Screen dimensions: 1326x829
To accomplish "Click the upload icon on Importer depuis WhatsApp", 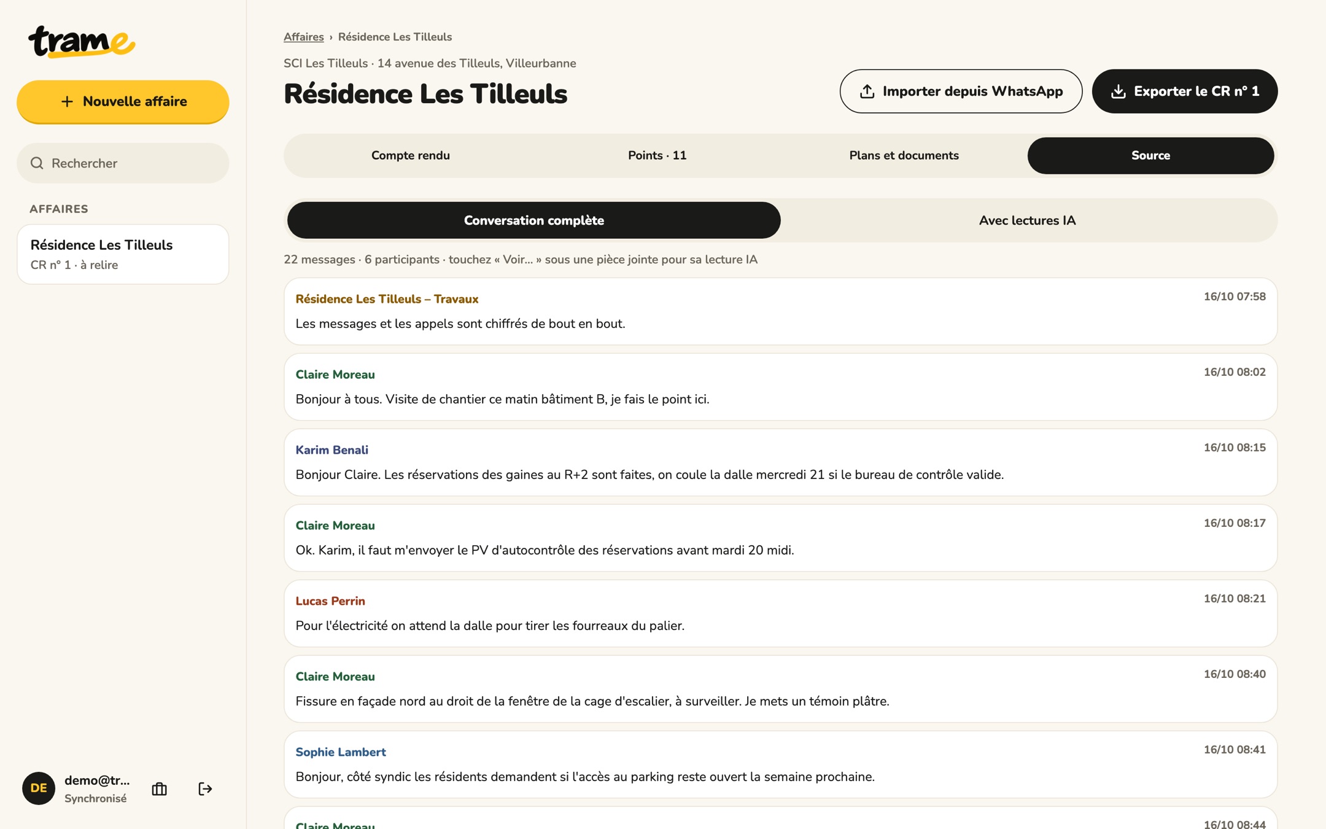I will (867, 91).
